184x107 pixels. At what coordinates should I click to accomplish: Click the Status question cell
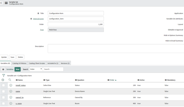(77, 85)
